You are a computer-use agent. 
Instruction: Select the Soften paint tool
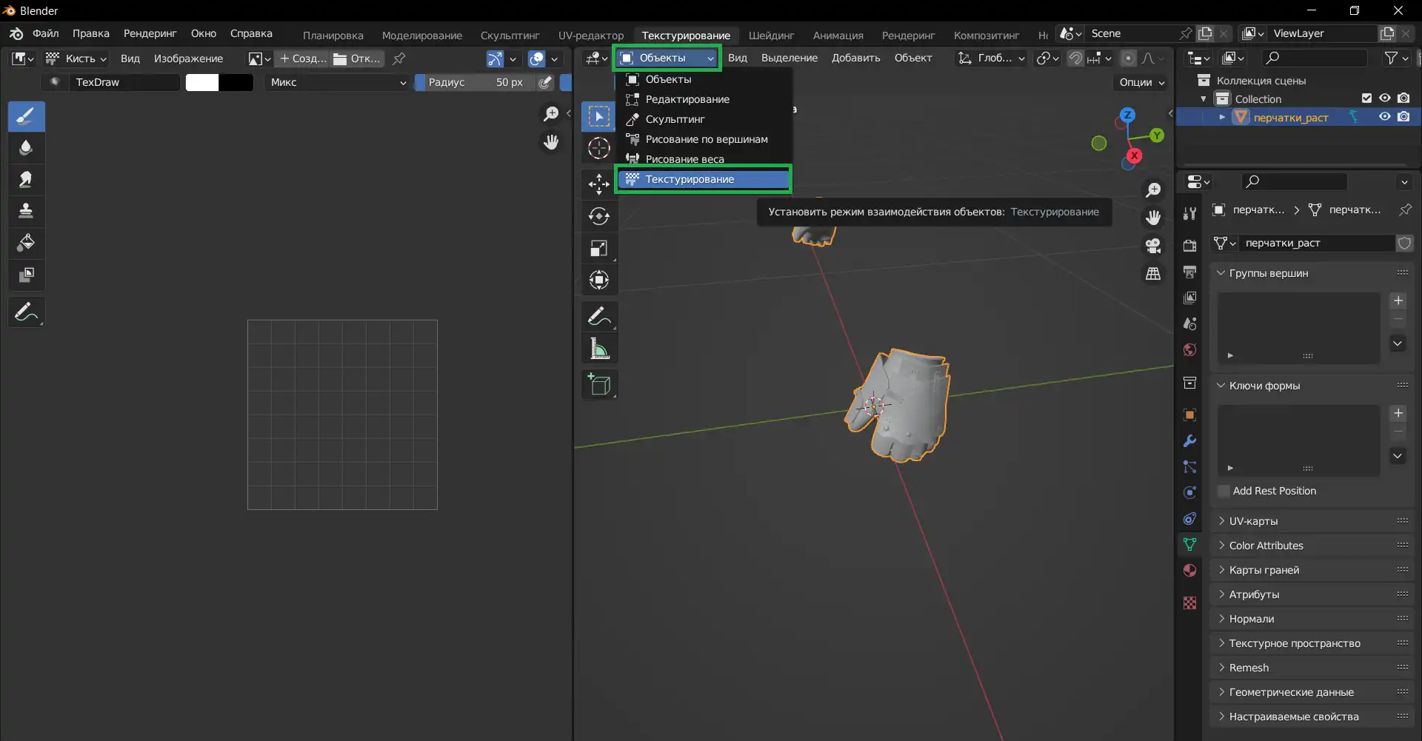26,148
